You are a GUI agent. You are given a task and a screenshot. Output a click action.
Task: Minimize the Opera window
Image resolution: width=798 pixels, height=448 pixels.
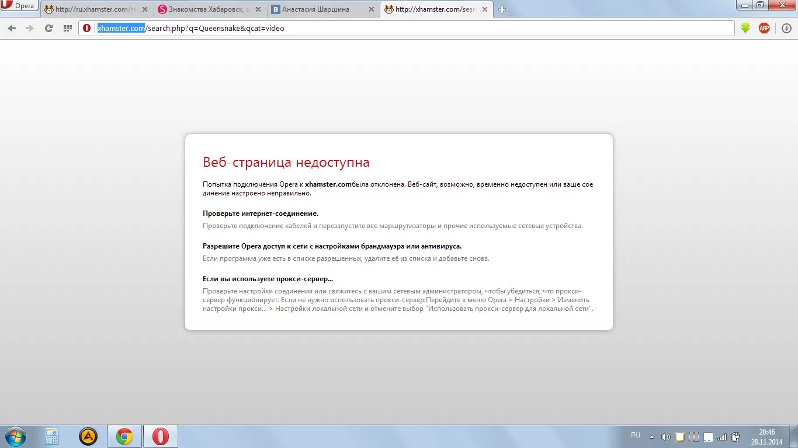click(745, 5)
